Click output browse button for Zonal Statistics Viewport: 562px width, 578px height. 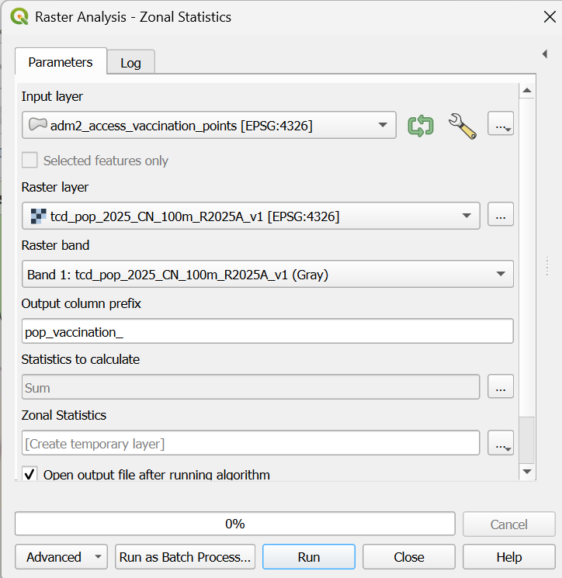tap(500, 443)
